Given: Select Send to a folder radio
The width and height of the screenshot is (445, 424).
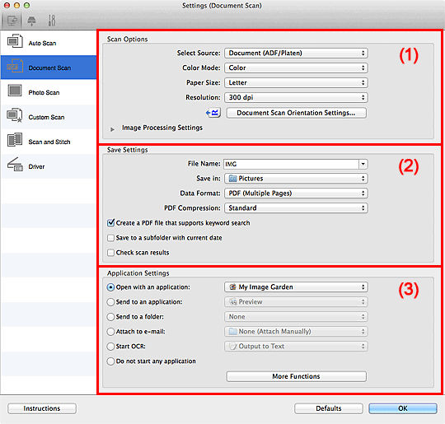Looking at the screenshot, I should 110,317.
